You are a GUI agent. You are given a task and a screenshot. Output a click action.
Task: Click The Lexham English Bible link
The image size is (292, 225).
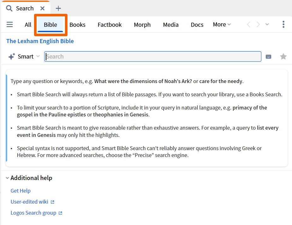click(40, 41)
